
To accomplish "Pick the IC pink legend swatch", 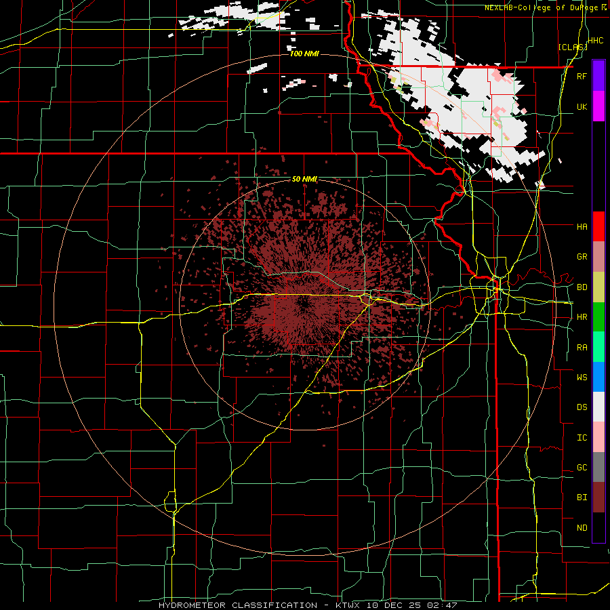I will tap(598, 437).
